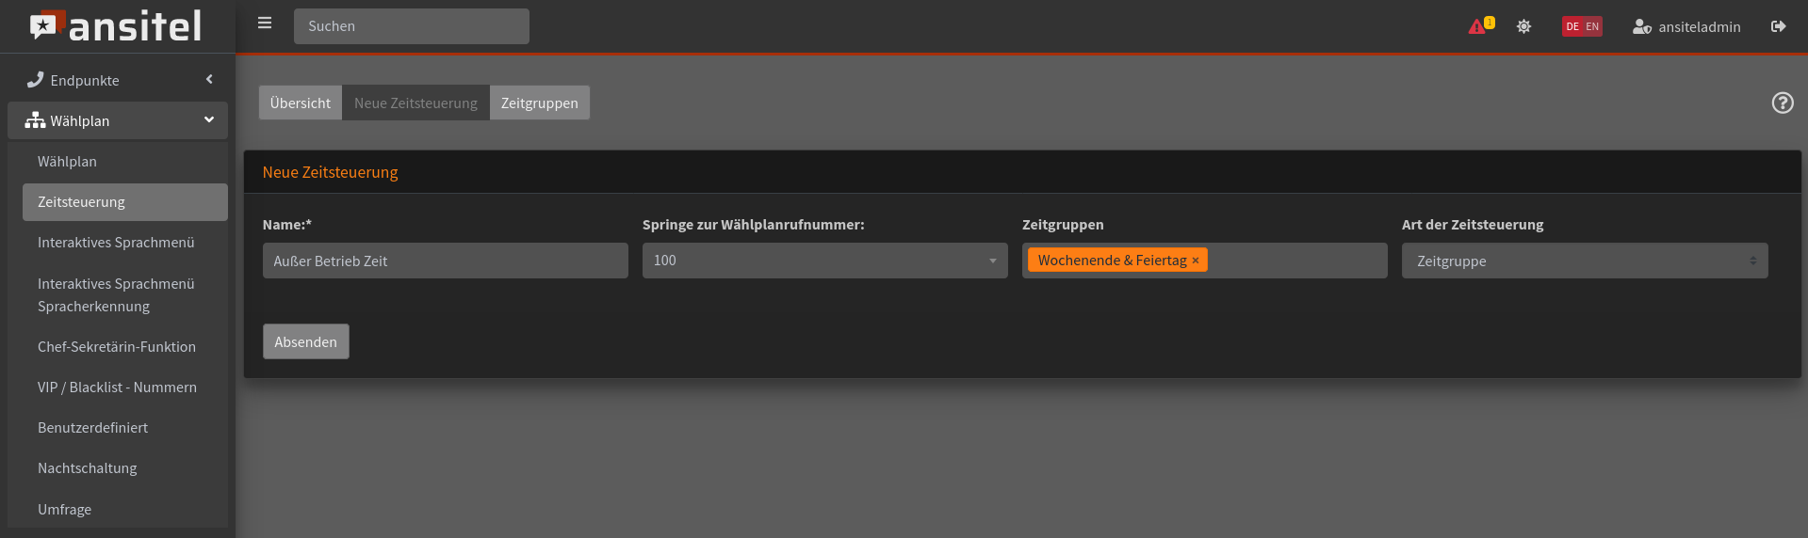
Task: Switch to the Zeitgruppen tab
Action: click(x=539, y=103)
